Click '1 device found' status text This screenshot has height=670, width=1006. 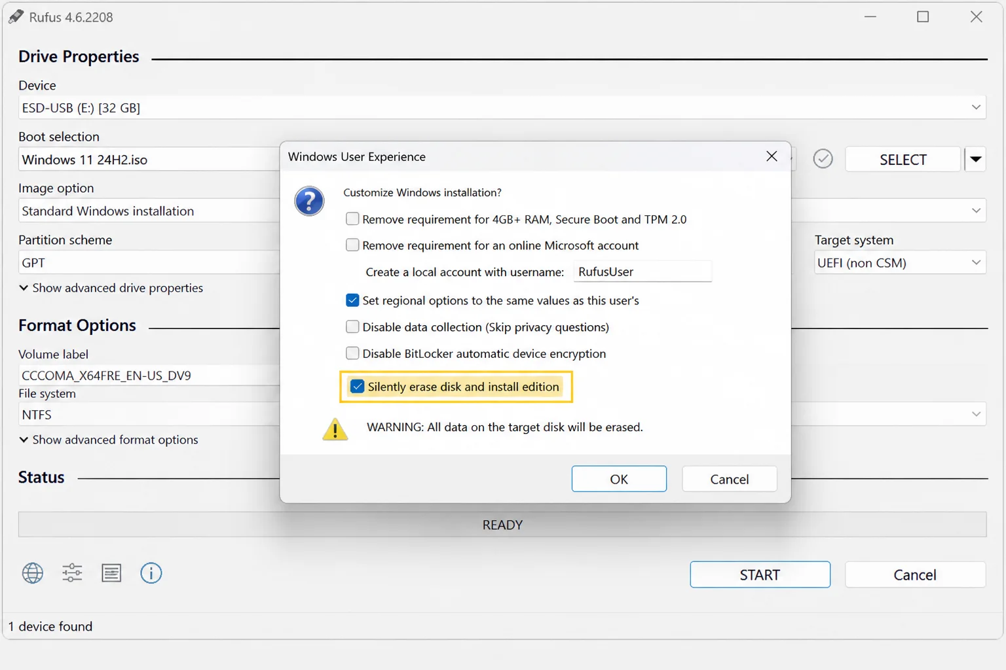pos(50,626)
